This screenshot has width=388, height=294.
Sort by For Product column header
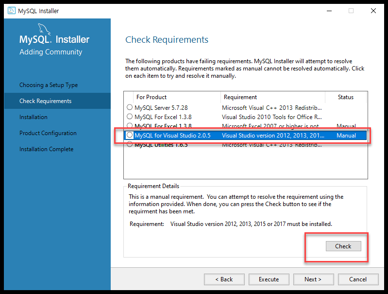click(177, 97)
